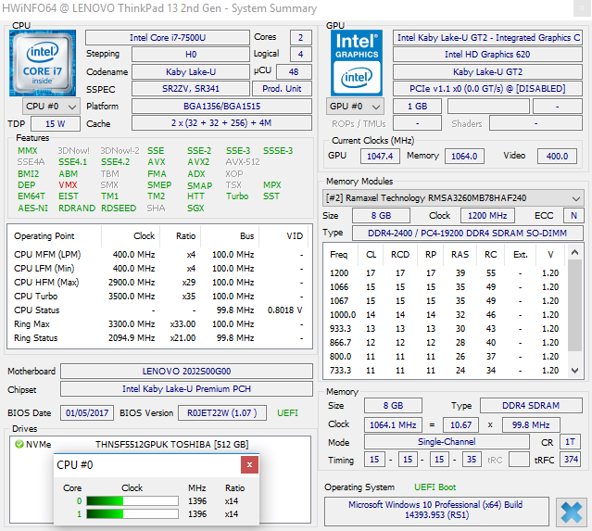Screen dimensions: 592x531
Task: Click the Memory Type DDR4 SDRAM field
Action: point(531,406)
